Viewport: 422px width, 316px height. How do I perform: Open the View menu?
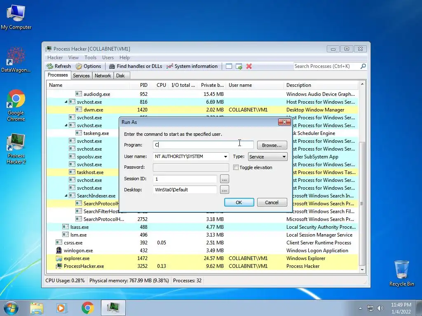pos(73,58)
